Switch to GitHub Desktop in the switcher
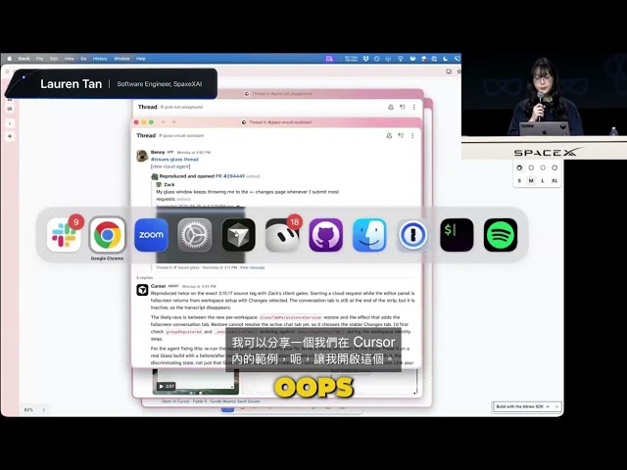This screenshot has width=627, height=470. point(326,235)
